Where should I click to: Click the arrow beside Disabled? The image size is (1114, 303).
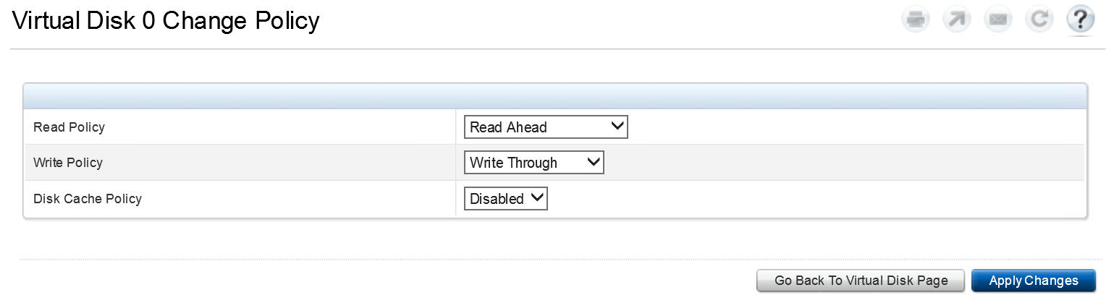537,197
